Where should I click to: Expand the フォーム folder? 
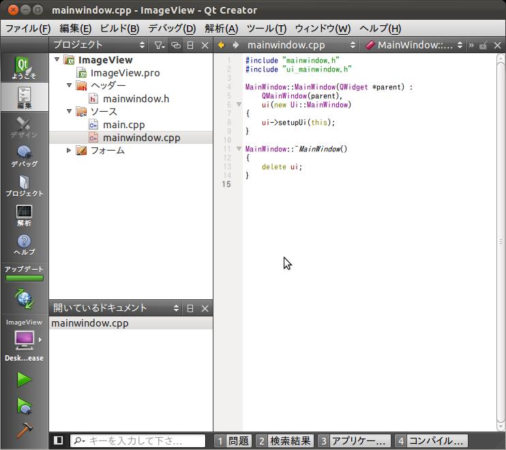pyautogui.click(x=68, y=150)
